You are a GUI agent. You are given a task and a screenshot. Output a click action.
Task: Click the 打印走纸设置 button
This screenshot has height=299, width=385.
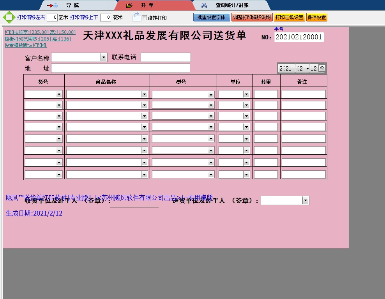(289, 17)
